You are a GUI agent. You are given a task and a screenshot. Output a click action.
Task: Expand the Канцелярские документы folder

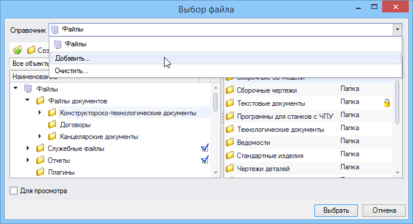point(39,136)
